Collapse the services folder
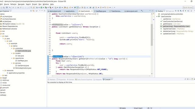 [x=12, y=63]
